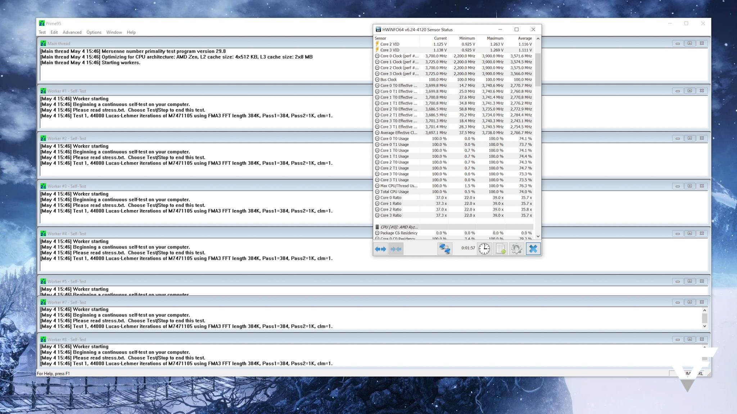
Task: Select the Core 2 T0 Effective ... row
Action: point(453,109)
